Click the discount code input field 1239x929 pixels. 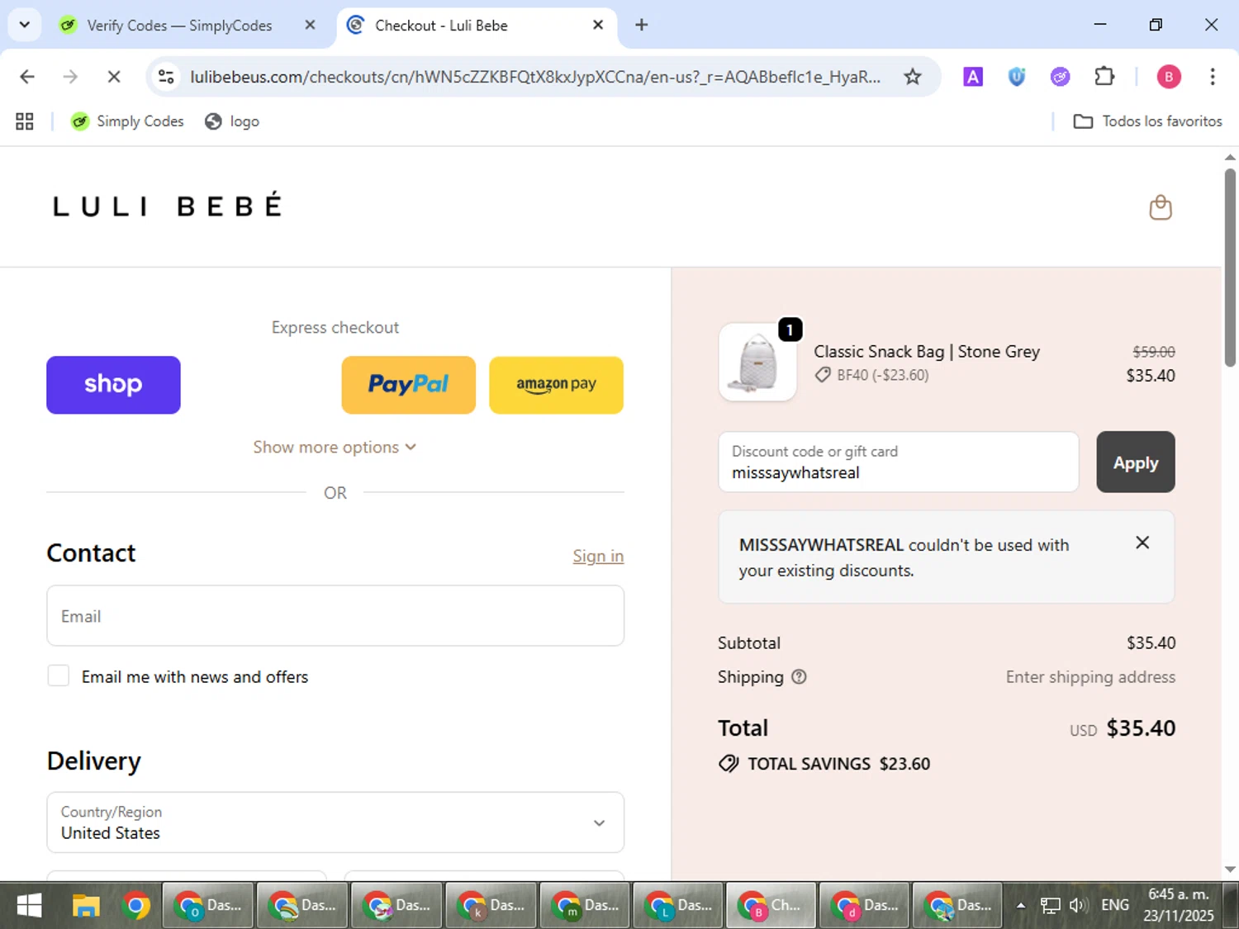(899, 462)
